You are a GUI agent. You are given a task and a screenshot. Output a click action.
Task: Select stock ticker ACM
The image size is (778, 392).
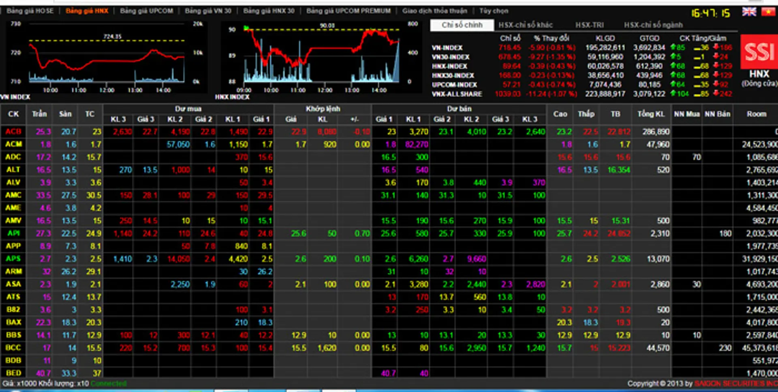tap(13, 144)
